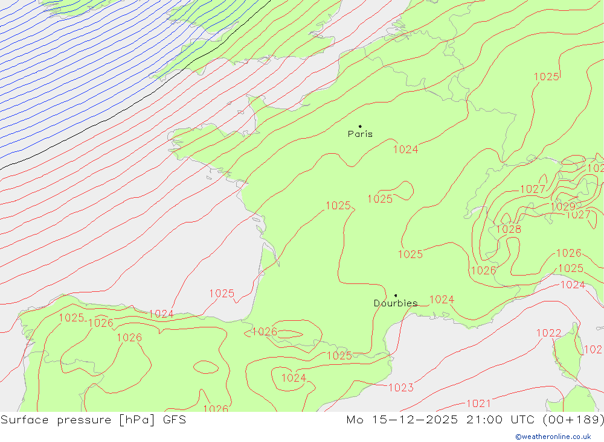Viewport: 604px width, 442px height.
Task: Click the 1024 isobar label near Paris
Action: (x=406, y=150)
